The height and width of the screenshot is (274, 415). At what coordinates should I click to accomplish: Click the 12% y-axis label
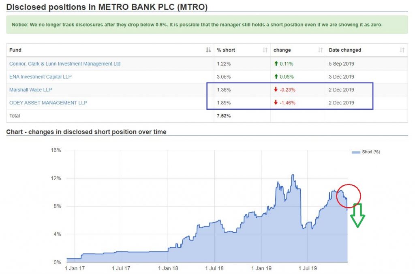56,178
